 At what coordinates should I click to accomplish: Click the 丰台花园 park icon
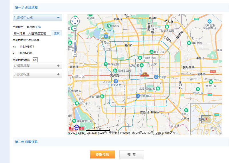pyautogui.click(x=102, y=96)
